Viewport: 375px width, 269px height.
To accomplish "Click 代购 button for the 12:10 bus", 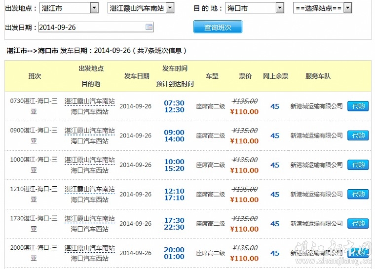I will 358,194.
